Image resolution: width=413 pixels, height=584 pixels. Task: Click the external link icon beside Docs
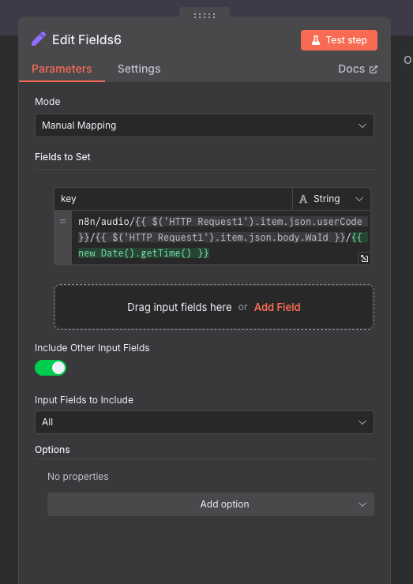pos(373,69)
